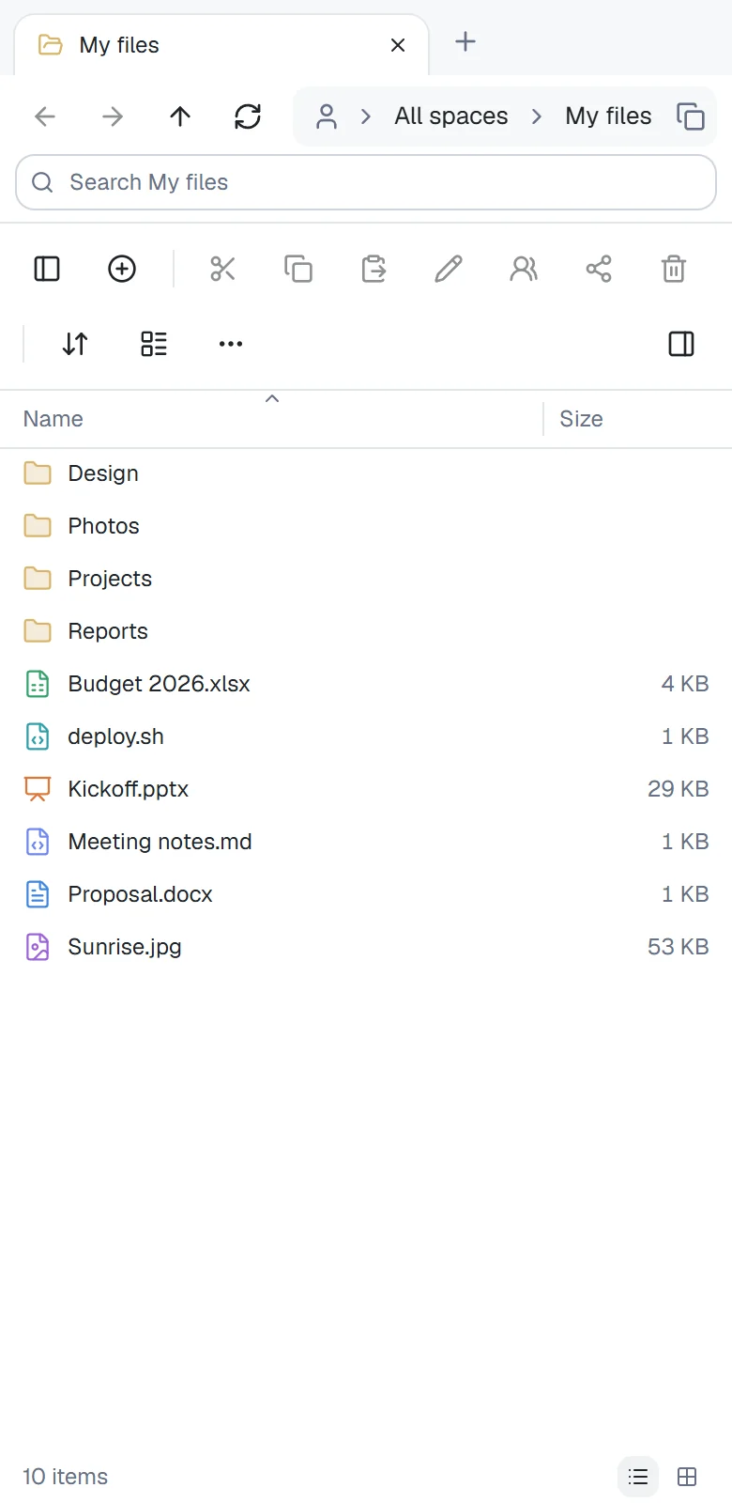
Task: Click the Budget 2026.xlsx spreadsheet icon
Action: tap(38, 684)
